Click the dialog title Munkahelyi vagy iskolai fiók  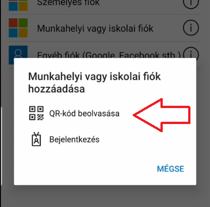[94, 77]
